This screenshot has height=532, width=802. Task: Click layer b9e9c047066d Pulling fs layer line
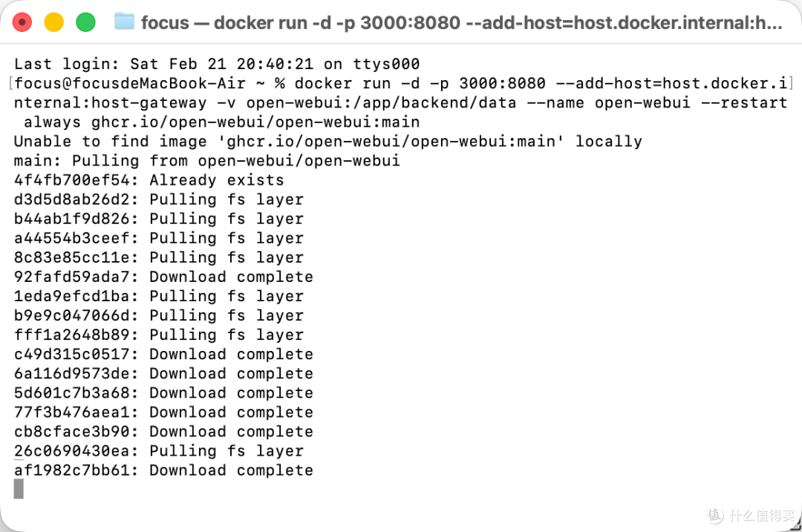pyautogui.click(x=159, y=315)
